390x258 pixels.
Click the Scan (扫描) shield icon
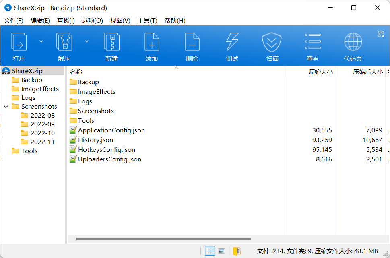coord(272,42)
